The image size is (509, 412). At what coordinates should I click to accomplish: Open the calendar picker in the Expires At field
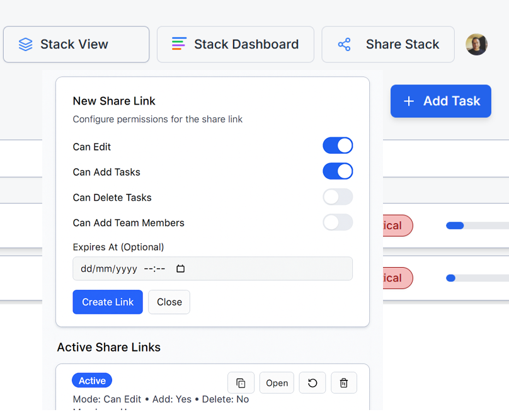180,268
